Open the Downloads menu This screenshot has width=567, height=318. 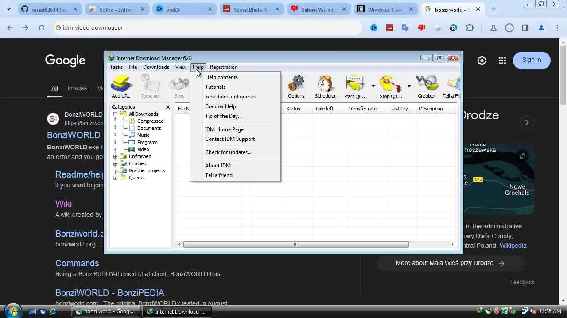[156, 67]
